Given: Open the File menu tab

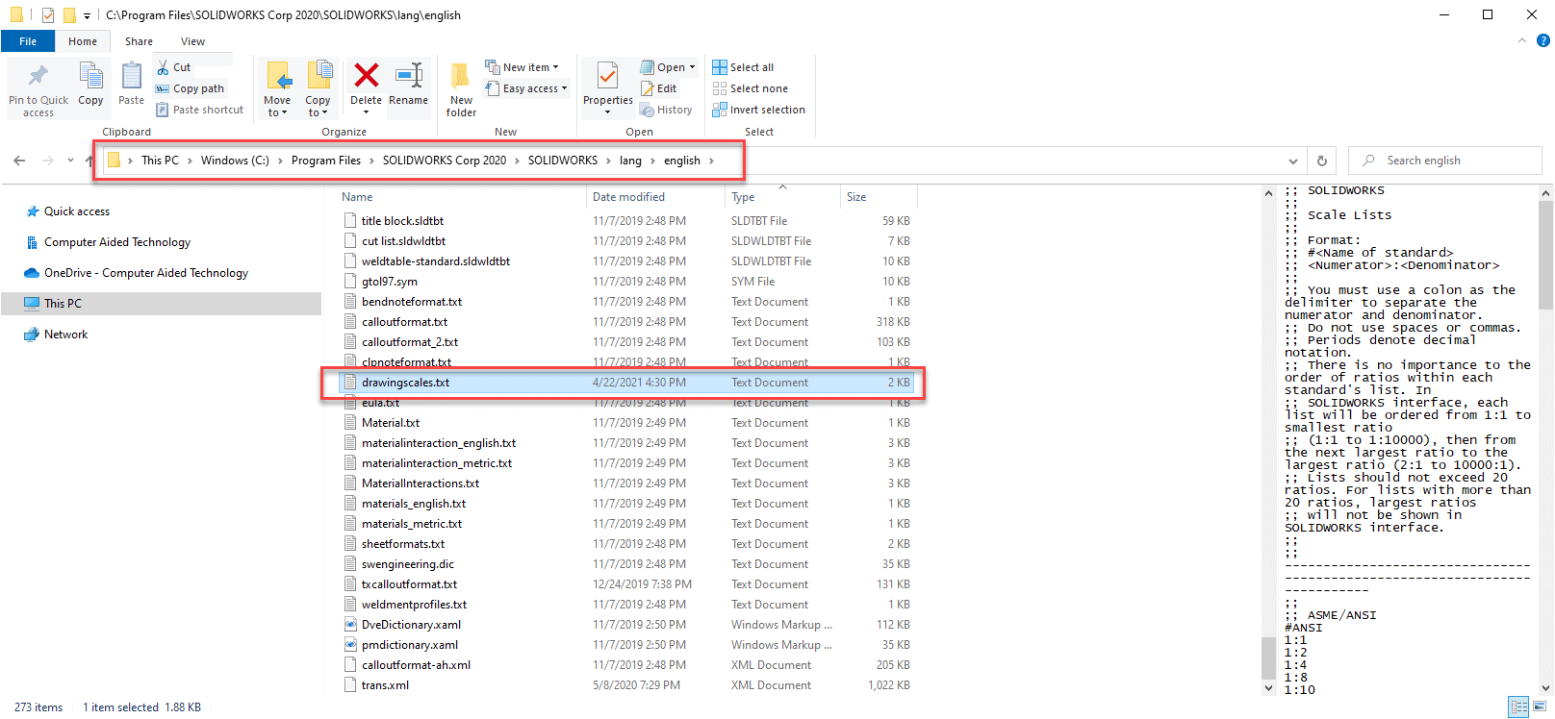Looking at the screenshot, I should [x=28, y=41].
